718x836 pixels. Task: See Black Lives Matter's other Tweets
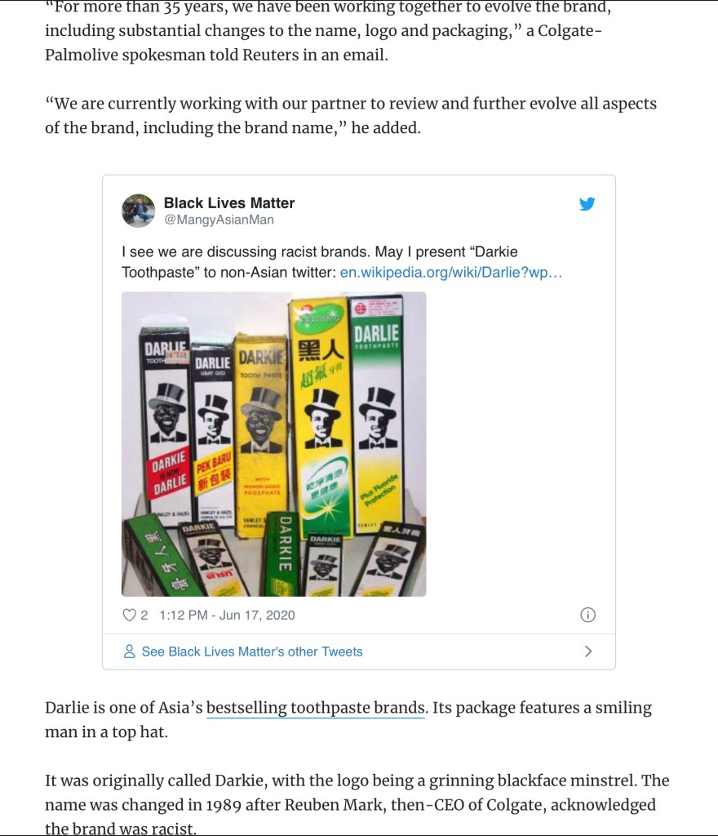point(252,651)
